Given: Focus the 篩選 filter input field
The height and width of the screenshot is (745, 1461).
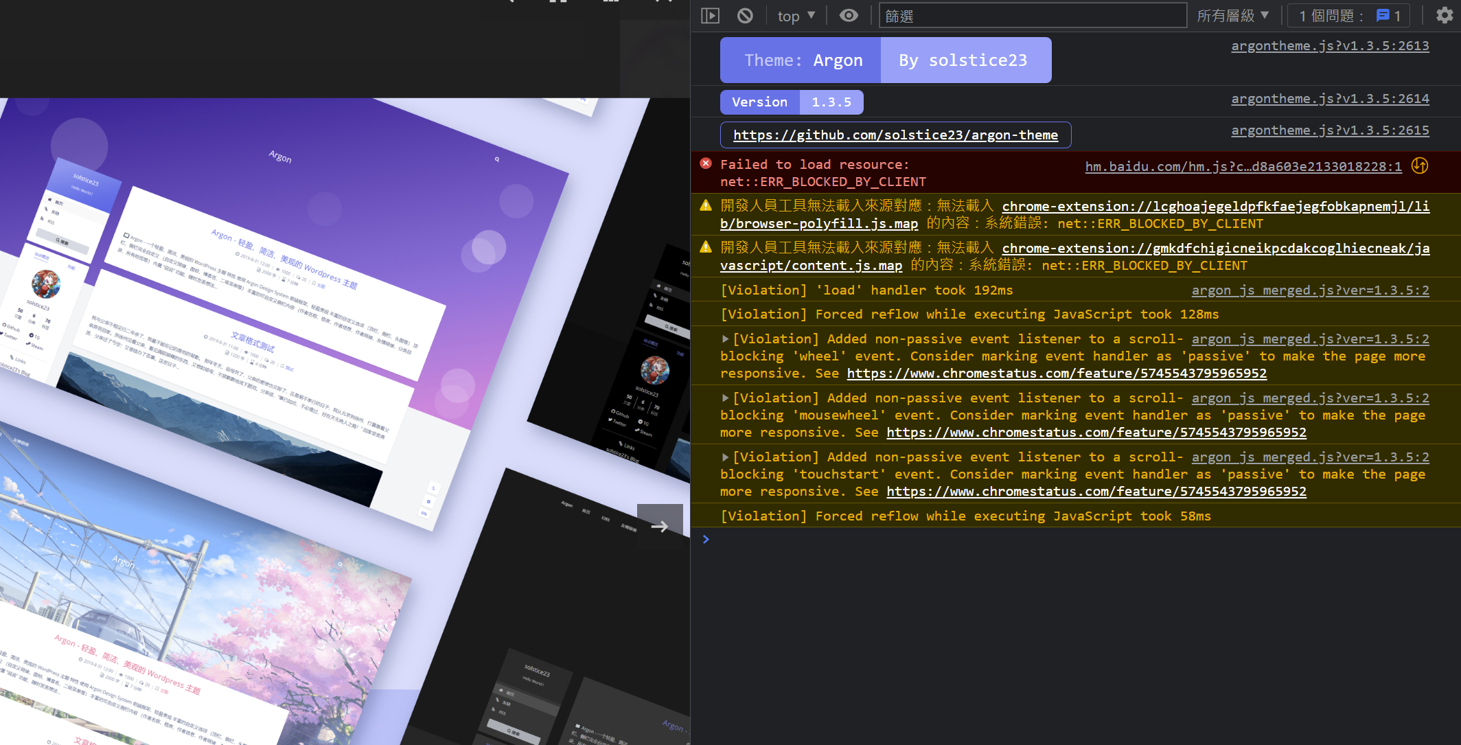Looking at the screenshot, I should click(x=1033, y=15).
